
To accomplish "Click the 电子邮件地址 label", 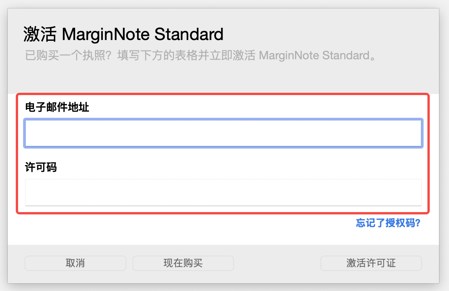I will click(x=57, y=107).
